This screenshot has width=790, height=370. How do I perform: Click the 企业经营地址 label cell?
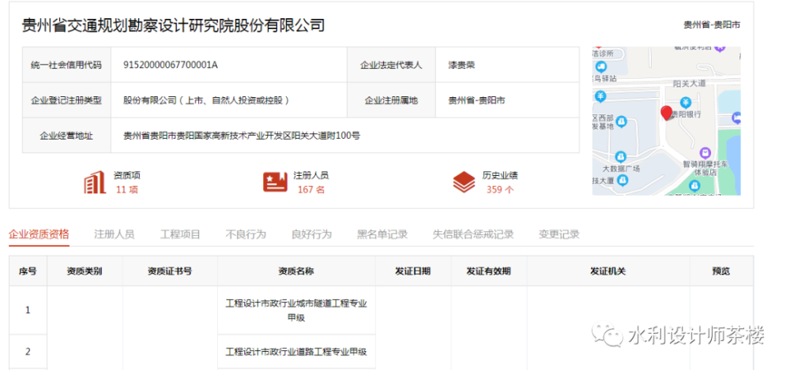pyautogui.click(x=66, y=136)
